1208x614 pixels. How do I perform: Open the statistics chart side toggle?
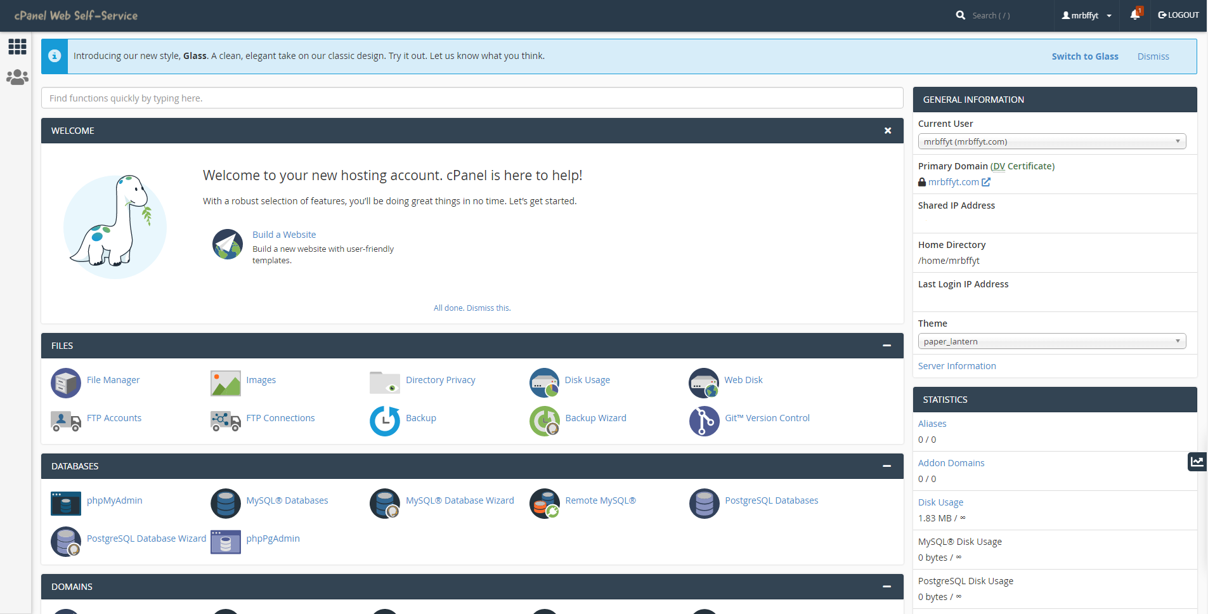pos(1197,462)
